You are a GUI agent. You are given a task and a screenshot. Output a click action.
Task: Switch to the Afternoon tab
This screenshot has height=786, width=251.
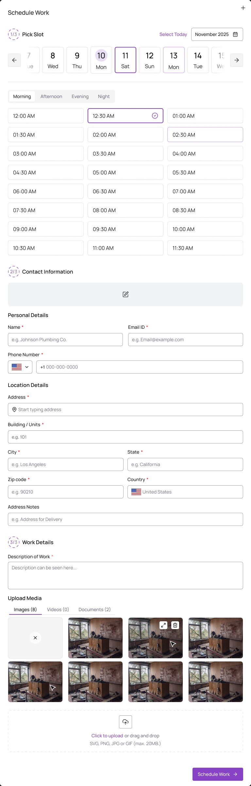51,96
